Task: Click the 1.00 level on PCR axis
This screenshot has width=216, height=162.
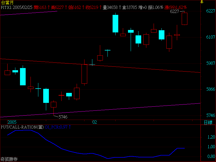Action: click(x=211, y=147)
